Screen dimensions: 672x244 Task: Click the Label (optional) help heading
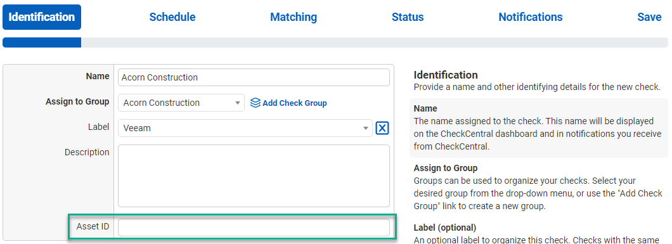[445, 228]
